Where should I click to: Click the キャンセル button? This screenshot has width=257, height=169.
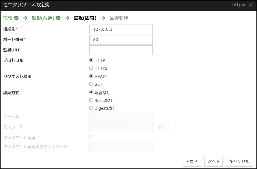(239, 162)
